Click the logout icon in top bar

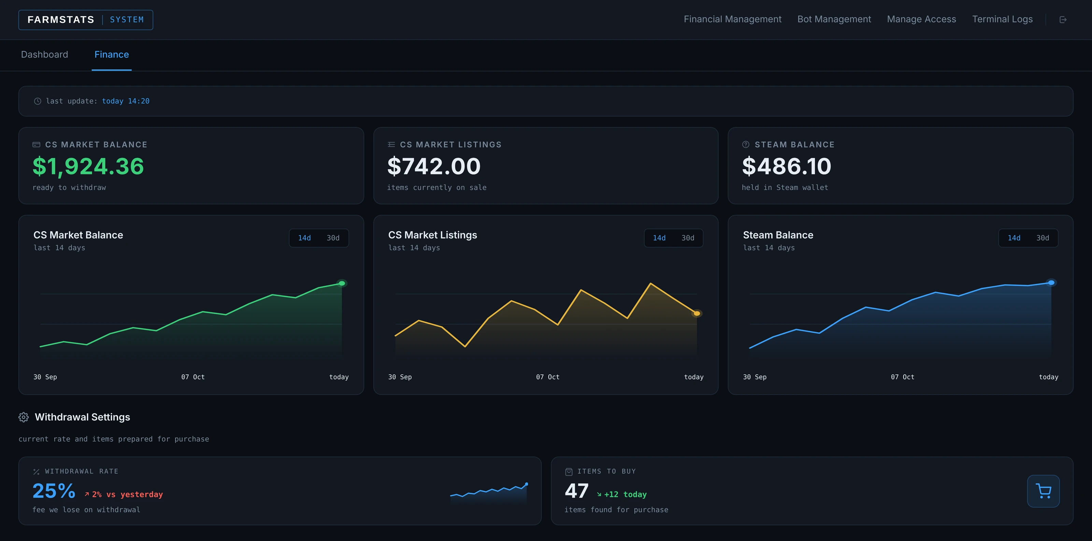pyautogui.click(x=1063, y=19)
